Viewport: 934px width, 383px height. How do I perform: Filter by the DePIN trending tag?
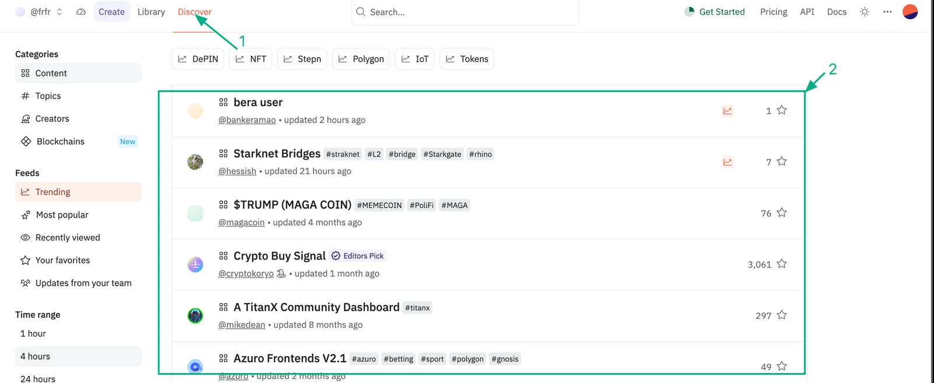(x=198, y=59)
